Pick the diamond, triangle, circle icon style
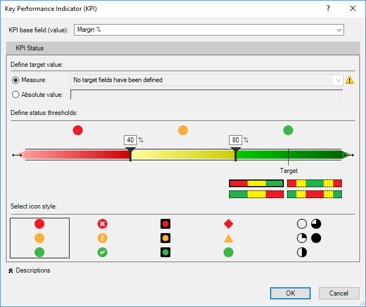This screenshot has width=366, height=307. click(228, 238)
